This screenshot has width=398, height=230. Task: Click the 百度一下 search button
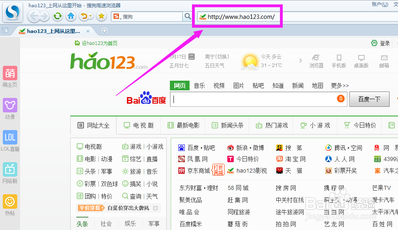click(369, 99)
